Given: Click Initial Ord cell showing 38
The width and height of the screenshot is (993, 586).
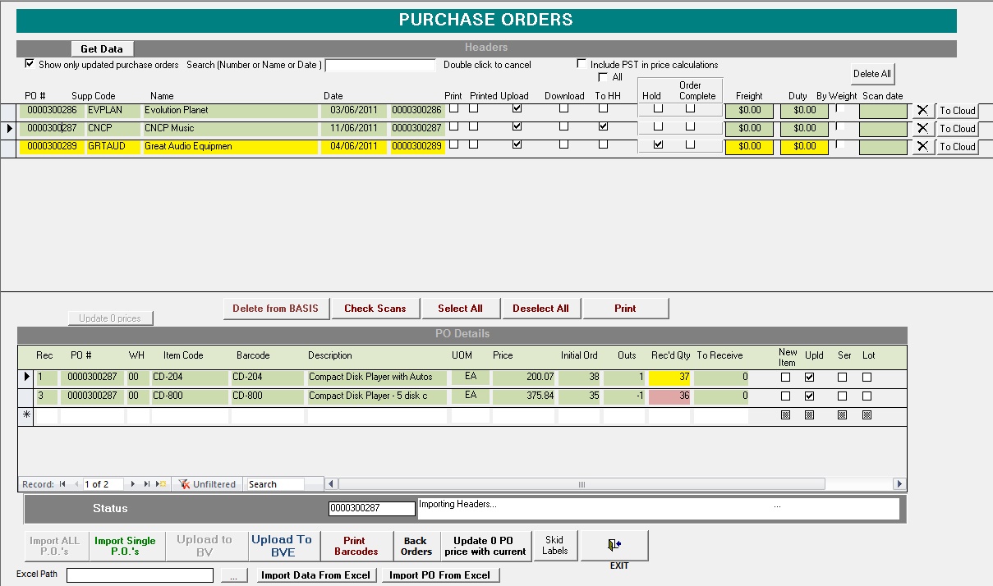Looking at the screenshot, I should tap(580, 378).
